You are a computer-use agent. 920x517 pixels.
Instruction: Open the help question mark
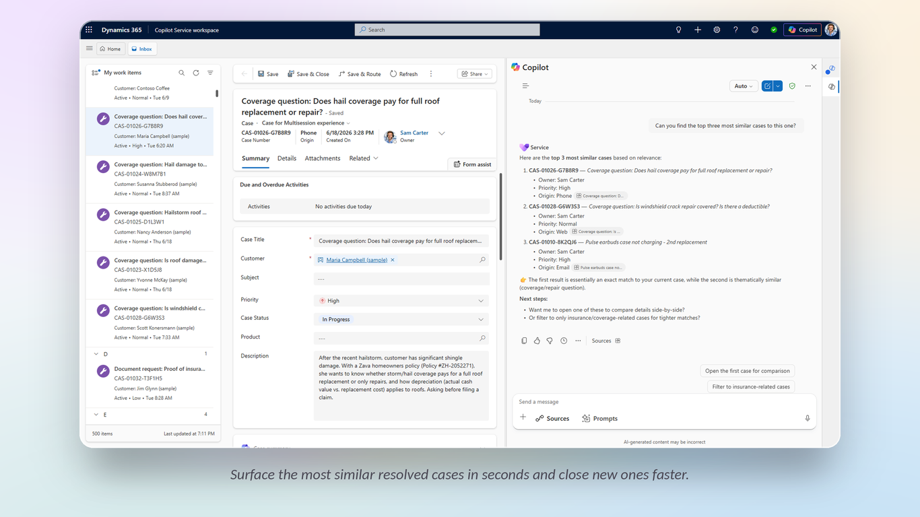tap(735, 30)
